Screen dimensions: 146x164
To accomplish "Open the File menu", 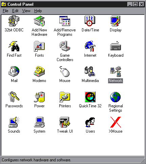I will point(5,11).
